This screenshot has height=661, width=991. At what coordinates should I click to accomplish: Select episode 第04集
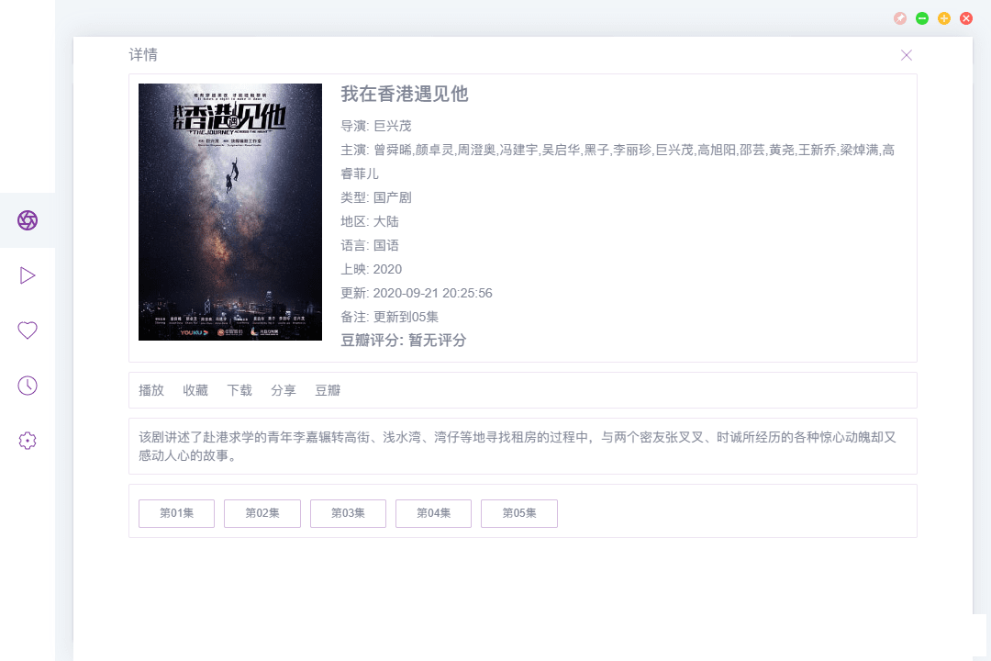coord(433,513)
